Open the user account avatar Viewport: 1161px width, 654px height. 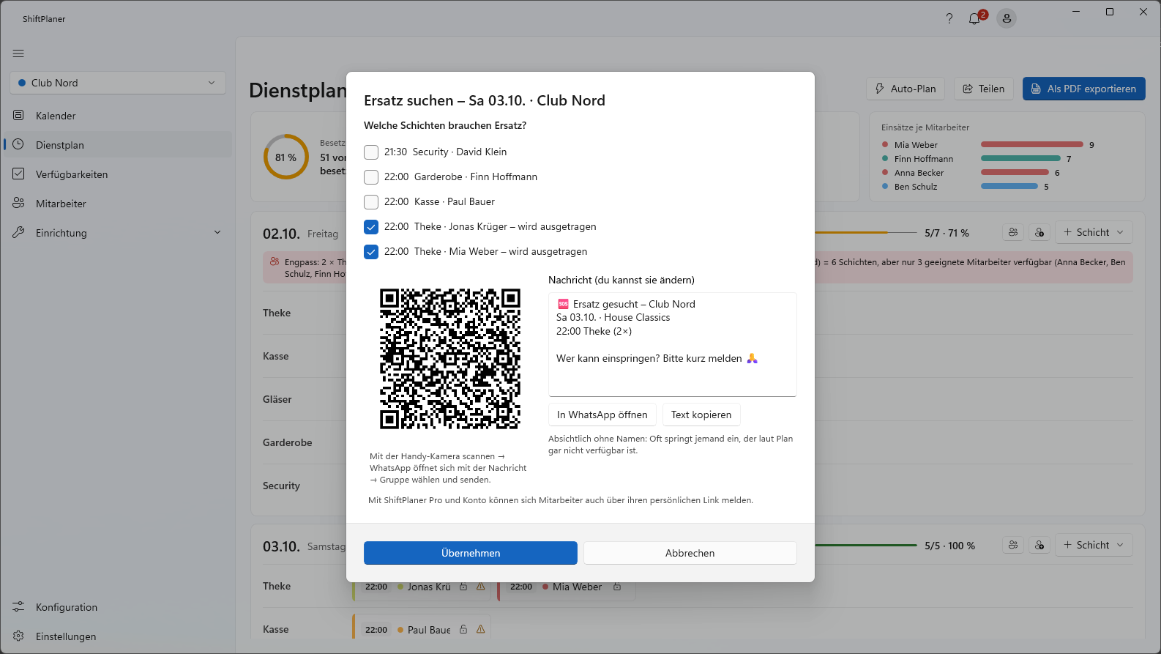[x=1007, y=18]
